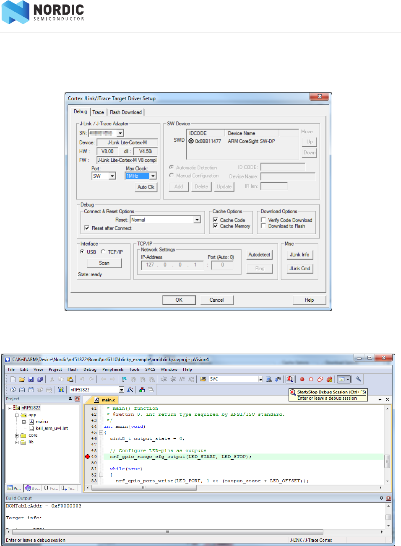The height and width of the screenshot is (546, 401).
Task: Open the SVC find combo box dropdown
Action: (260, 379)
